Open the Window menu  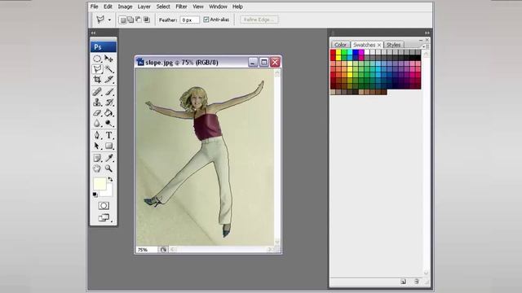point(218,7)
